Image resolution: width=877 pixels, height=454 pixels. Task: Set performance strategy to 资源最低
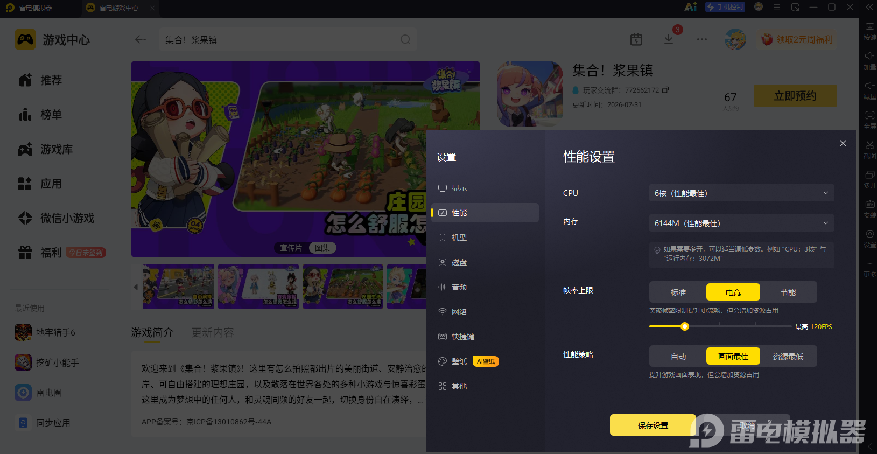tap(788, 356)
